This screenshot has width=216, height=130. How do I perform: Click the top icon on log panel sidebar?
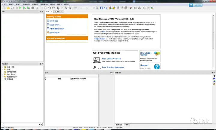214,75
